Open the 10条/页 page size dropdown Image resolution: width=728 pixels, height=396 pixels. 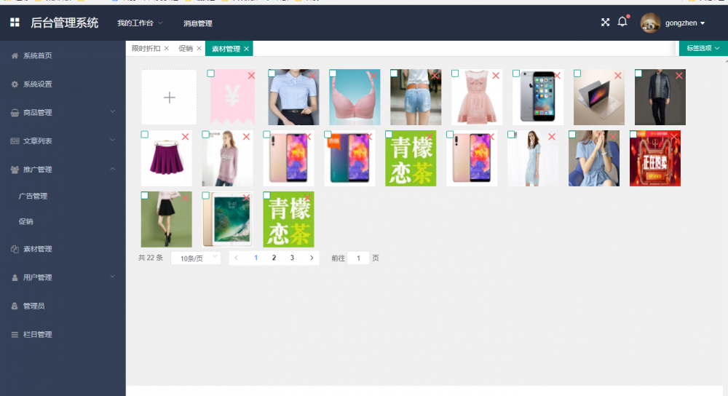tap(196, 258)
